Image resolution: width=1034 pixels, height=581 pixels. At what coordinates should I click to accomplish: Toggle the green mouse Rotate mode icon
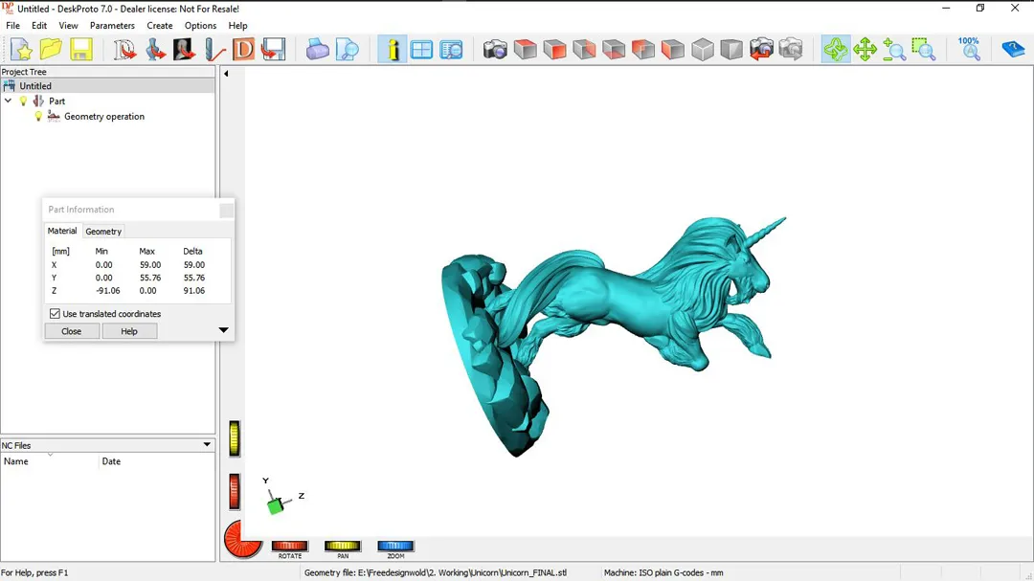coord(836,50)
